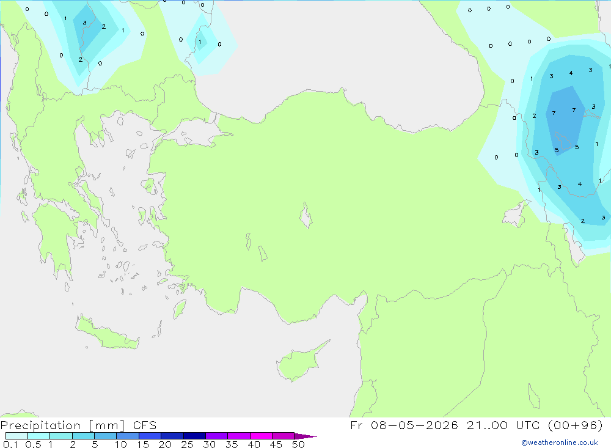
Task: Click the legend label '0.5'
Action: [33, 444]
